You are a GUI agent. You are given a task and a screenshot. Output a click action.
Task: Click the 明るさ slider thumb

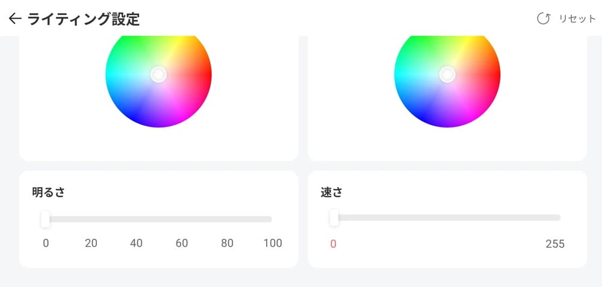[45, 220]
